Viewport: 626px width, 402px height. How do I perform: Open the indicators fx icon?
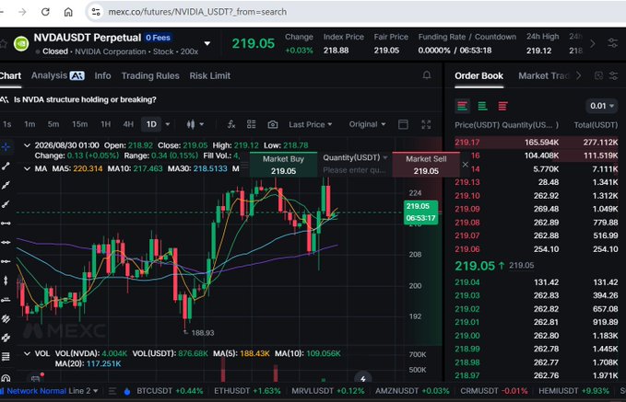[231, 124]
